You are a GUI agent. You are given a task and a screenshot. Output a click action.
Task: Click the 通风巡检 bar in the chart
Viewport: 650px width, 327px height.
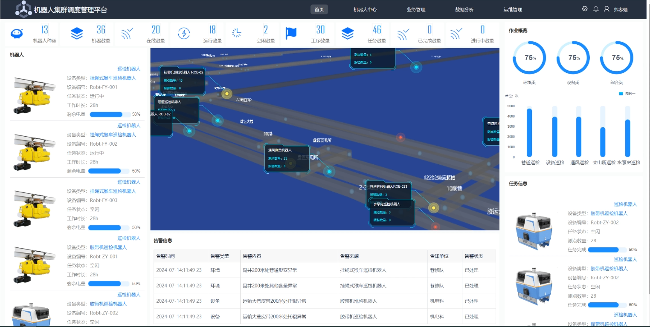click(x=579, y=137)
